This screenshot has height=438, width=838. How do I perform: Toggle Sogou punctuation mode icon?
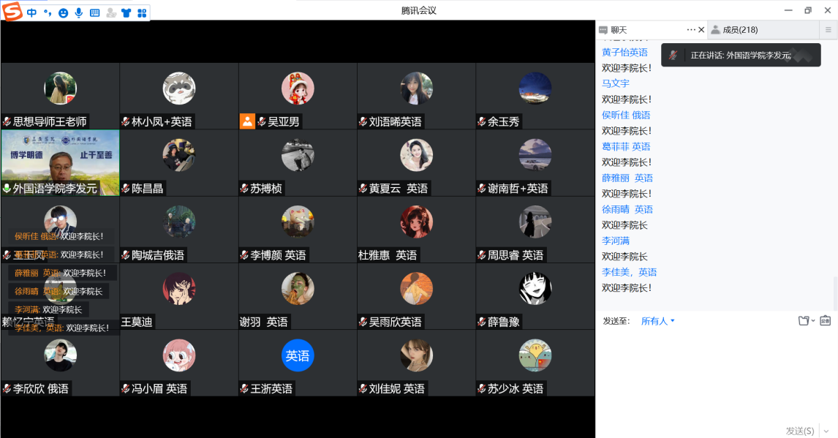48,12
